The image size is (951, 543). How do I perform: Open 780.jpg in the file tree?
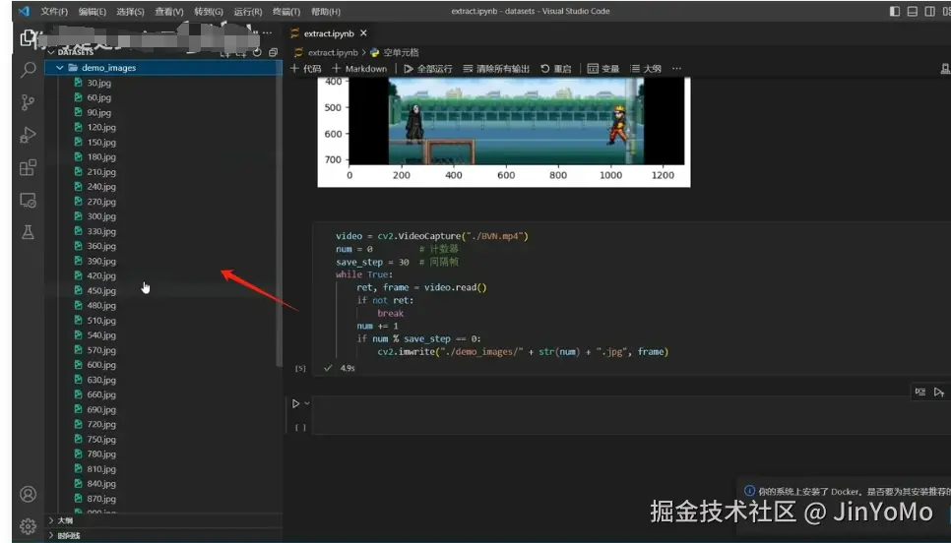pos(101,453)
